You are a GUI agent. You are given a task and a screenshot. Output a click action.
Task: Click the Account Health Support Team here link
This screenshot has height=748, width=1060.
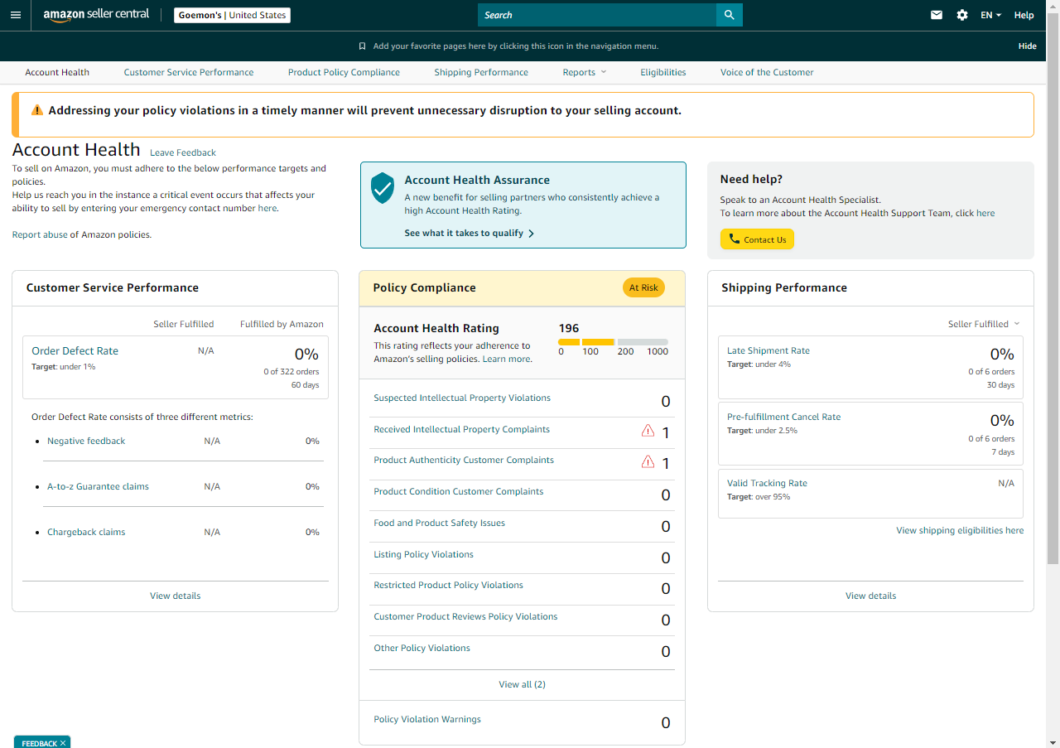985,214
